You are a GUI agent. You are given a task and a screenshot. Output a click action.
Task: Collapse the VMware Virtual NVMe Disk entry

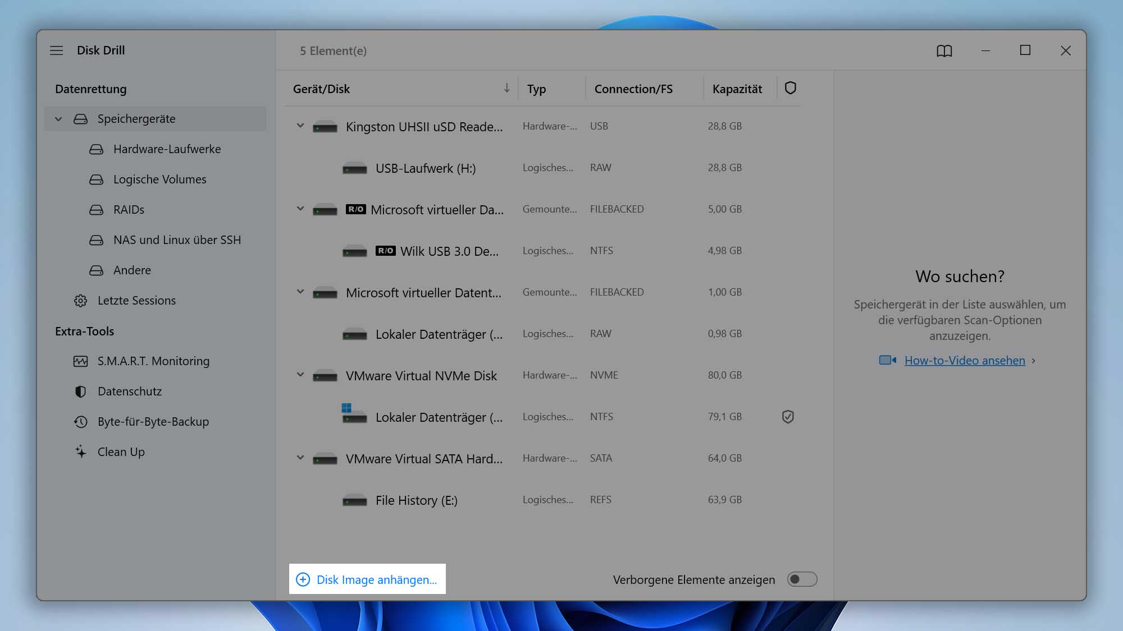click(x=300, y=375)
